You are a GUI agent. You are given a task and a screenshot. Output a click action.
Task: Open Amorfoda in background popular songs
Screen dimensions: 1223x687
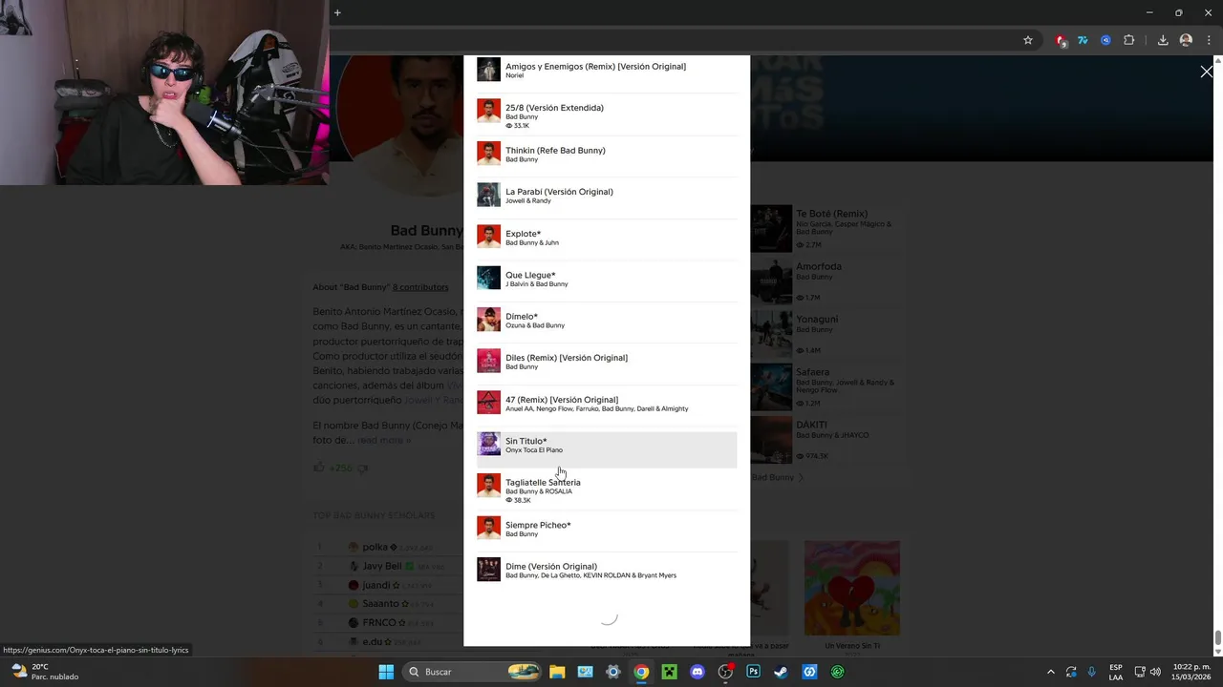tap(819, 267)
